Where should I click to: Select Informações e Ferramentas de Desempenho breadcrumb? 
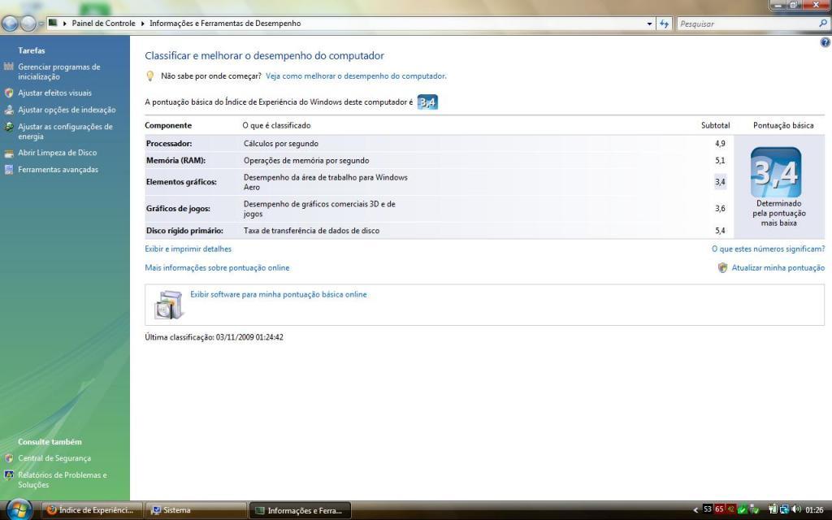click(x=225, y=24)
